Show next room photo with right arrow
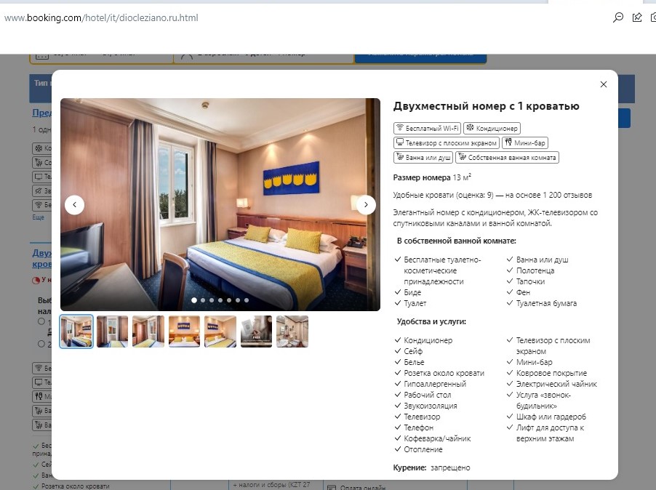Viewport: 656px width, 490px height. 366,205
